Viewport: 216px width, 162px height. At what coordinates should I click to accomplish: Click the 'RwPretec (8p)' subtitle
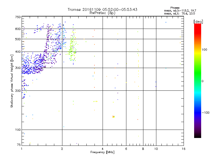point(102,13)
